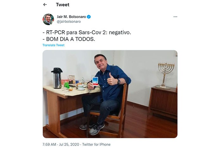This screenshot has height=150, width=220.
Task: Visit the @jairbolsonaro handle link
Action: [x=69, y=22]
